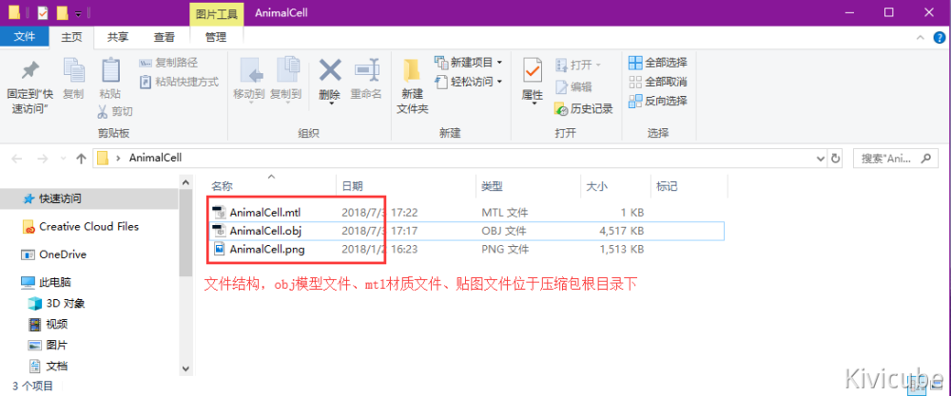Expand the ribbon Open dropdown arrow
The height and width of the screenshot is (396, 951).
click(x=598, y=65)
